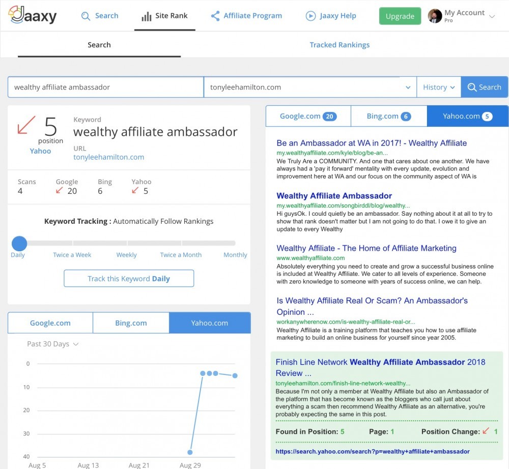Image resolution: width=509 pixels, height=469 pixels.
Task: Select the Daily frequency label
Action: tap(17, 255)
